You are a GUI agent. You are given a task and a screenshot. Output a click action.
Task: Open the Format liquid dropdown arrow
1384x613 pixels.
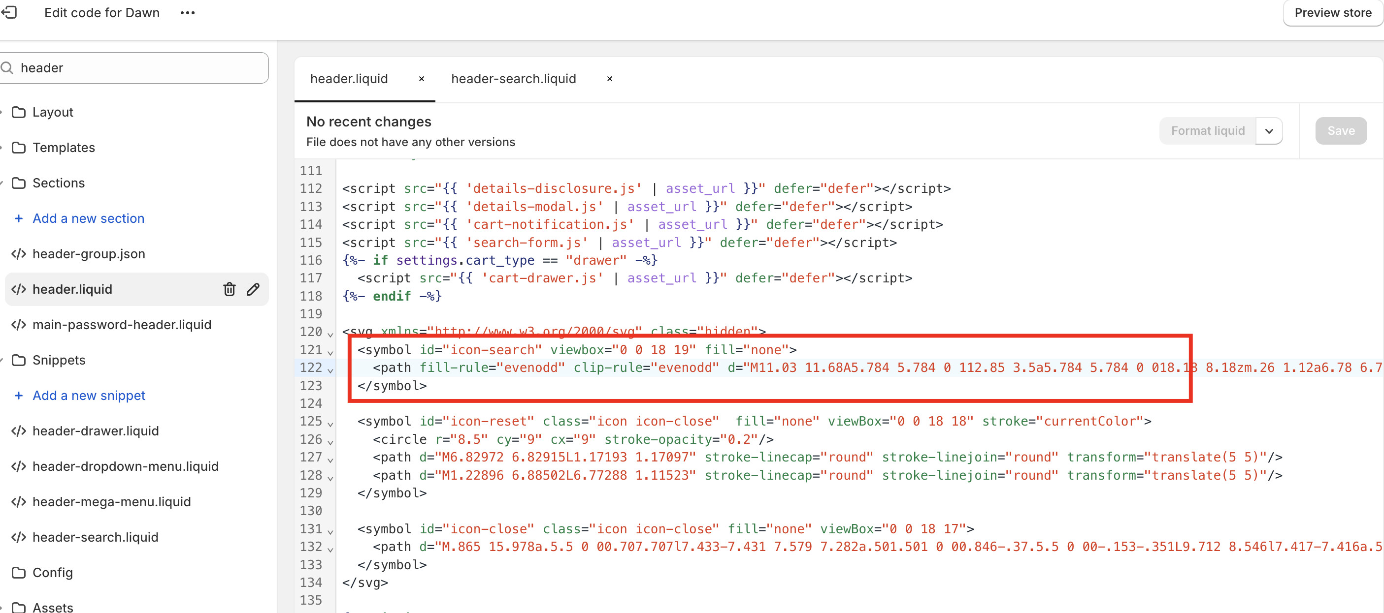pyautogui.click(x=1269, y=131)
